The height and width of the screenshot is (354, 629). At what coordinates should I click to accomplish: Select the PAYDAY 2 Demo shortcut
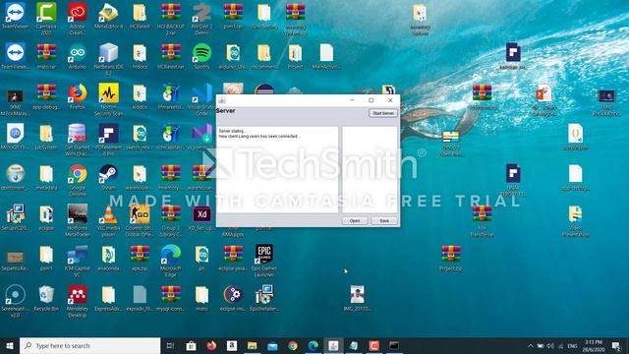[201, 19]
